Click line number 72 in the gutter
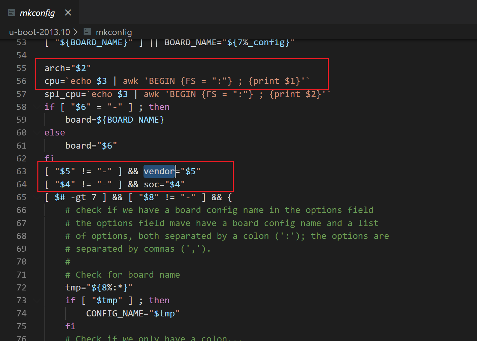Image resolution: width=477 pixels, height=341 pixels. [22, 288]
